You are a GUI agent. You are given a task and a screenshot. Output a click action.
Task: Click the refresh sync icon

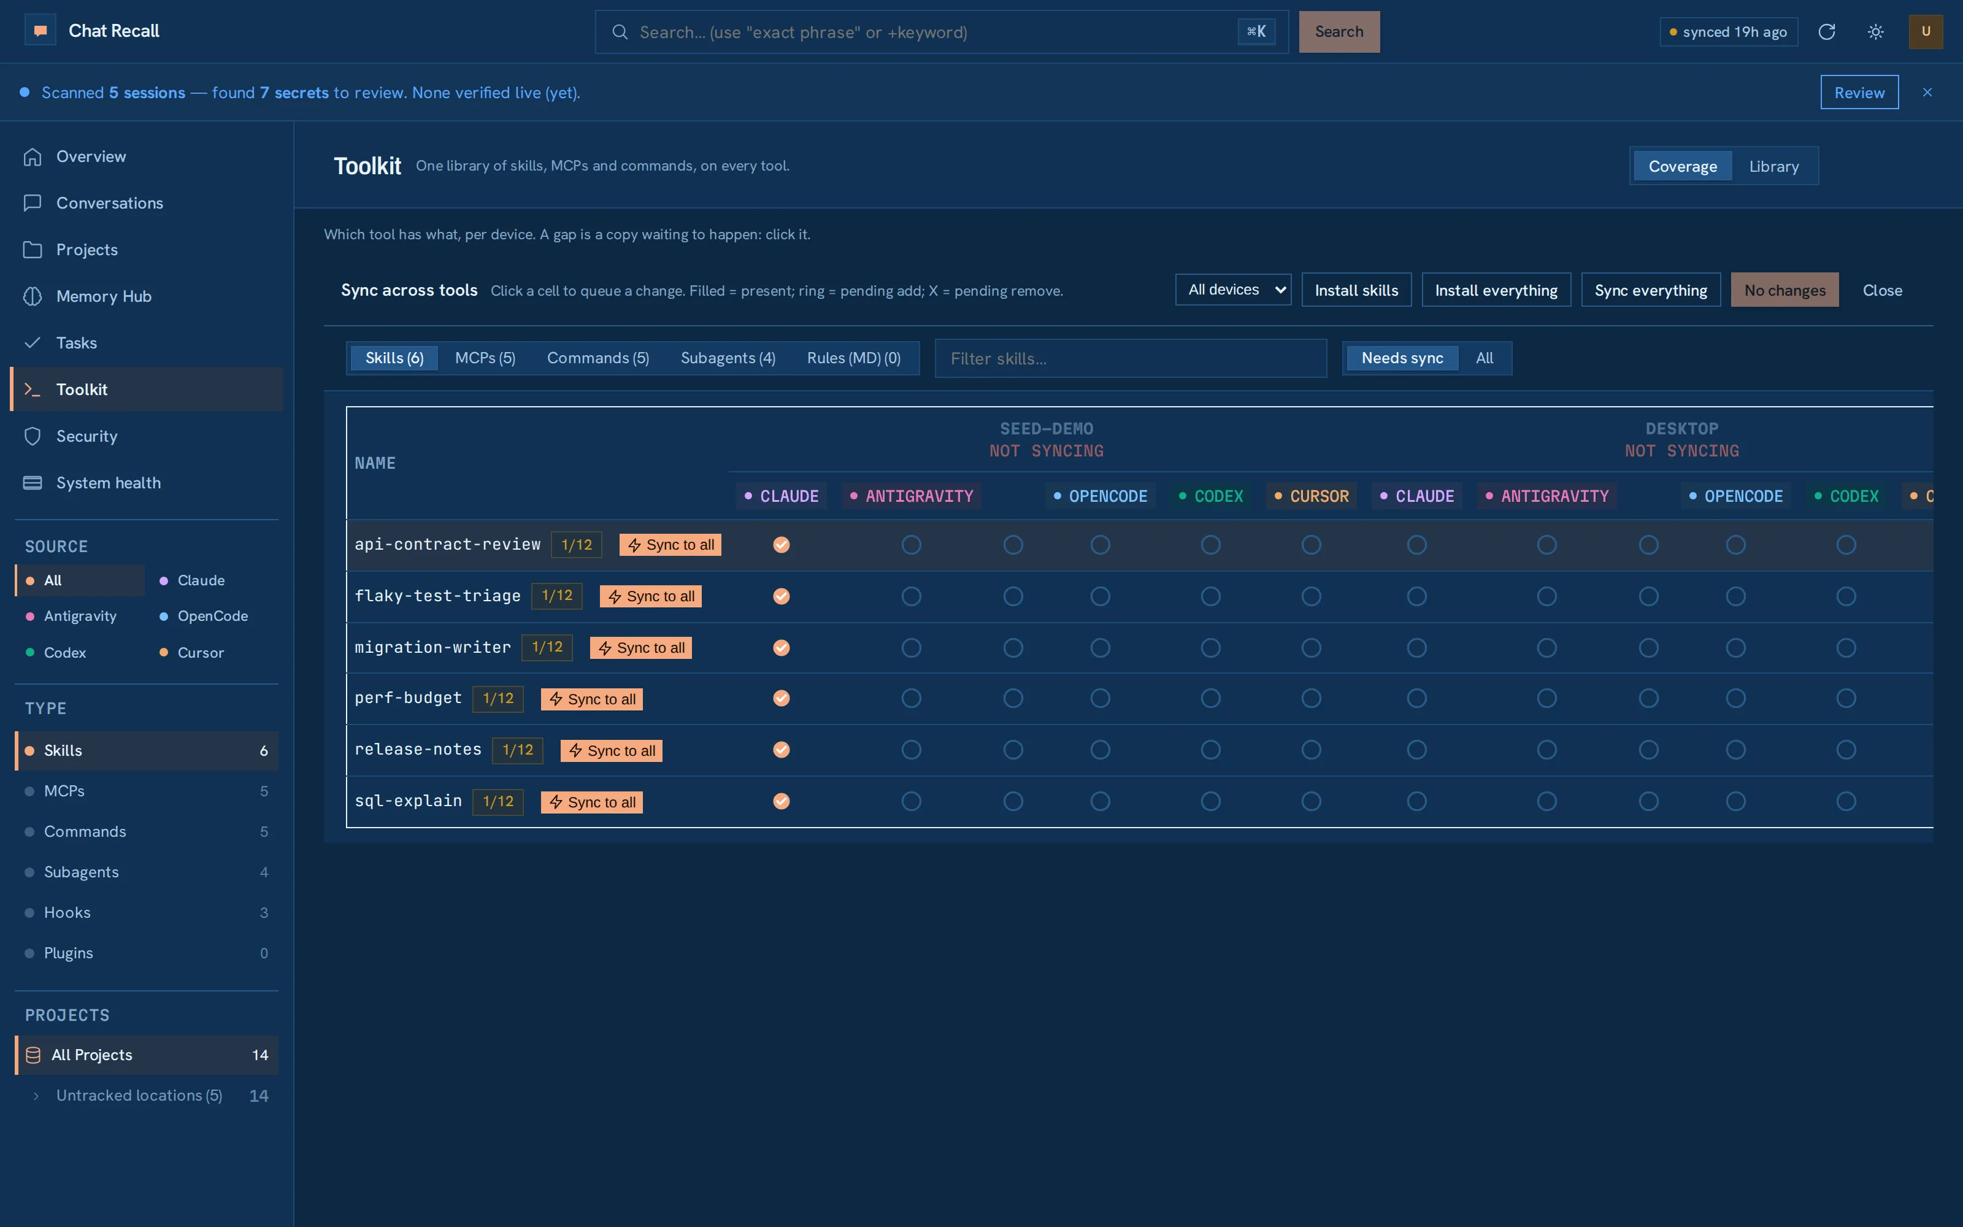1827,32
